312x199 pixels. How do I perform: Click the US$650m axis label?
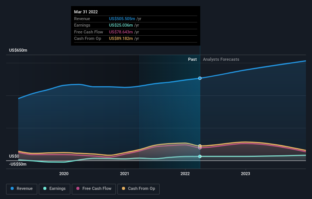tap(18, 50)
